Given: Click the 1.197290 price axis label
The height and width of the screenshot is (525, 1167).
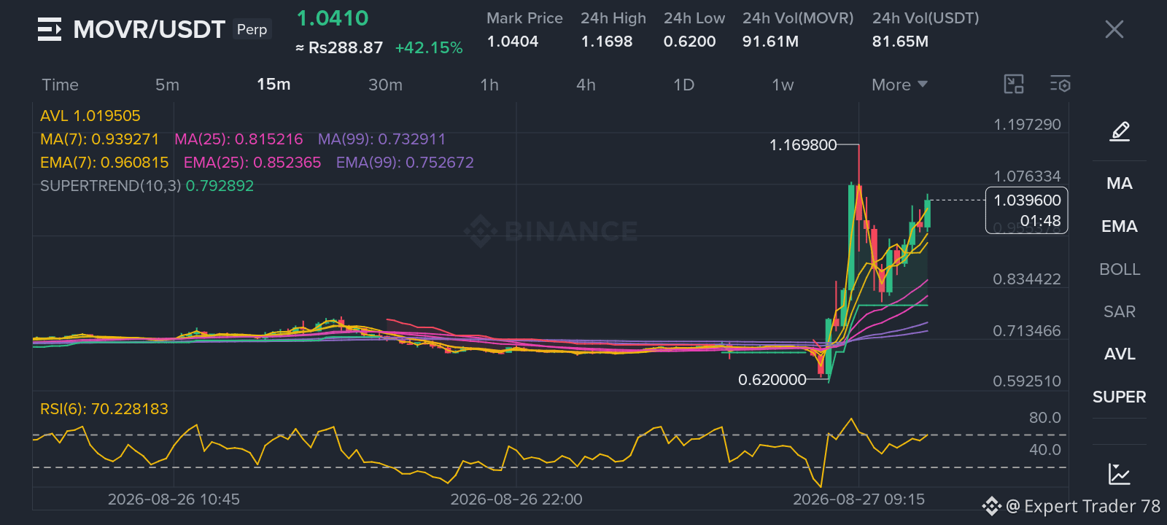Looking at the screenshot, I should tap(1027, 125).
